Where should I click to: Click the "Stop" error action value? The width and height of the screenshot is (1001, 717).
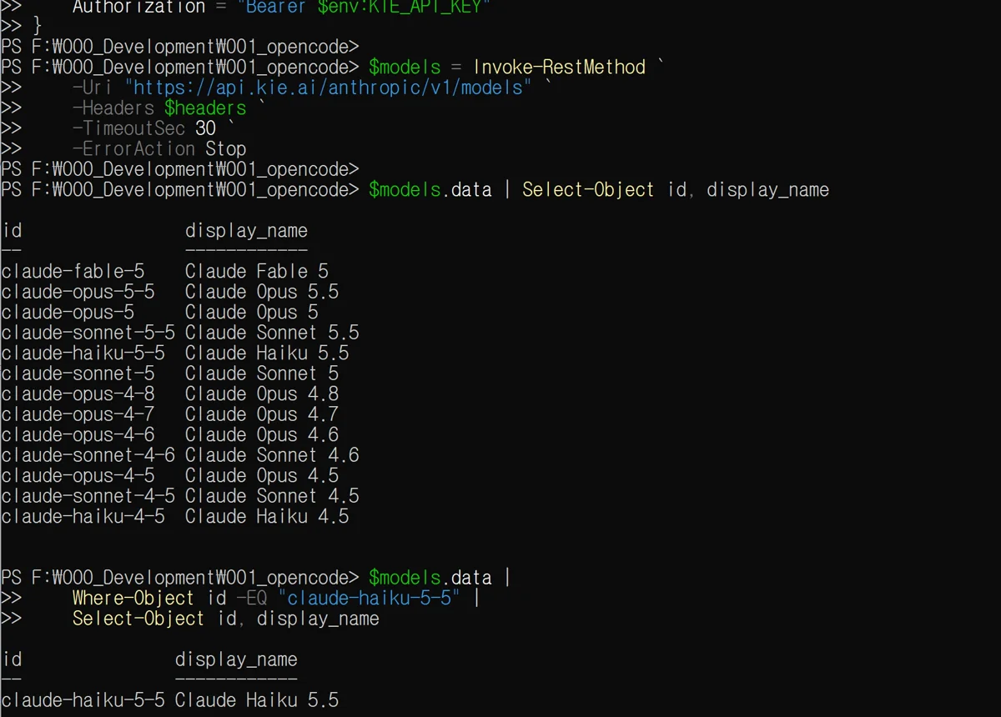tap(226, 149)
